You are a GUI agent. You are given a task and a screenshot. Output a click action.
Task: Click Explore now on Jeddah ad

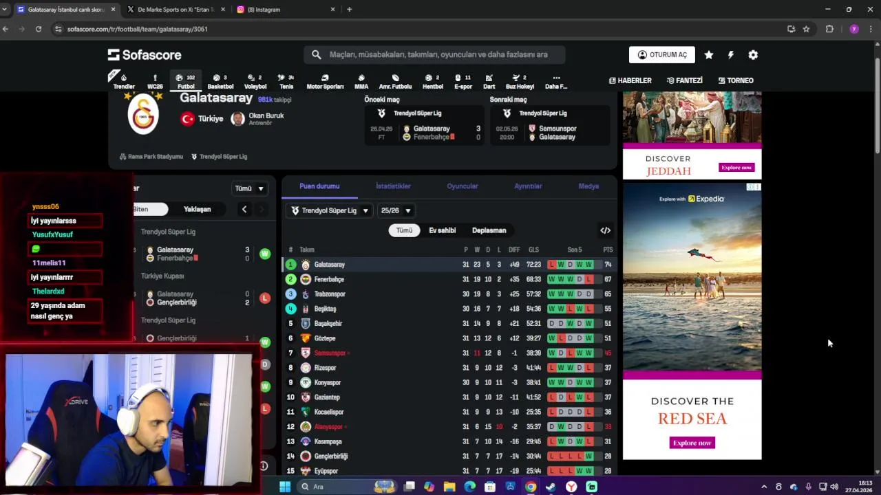736,167
